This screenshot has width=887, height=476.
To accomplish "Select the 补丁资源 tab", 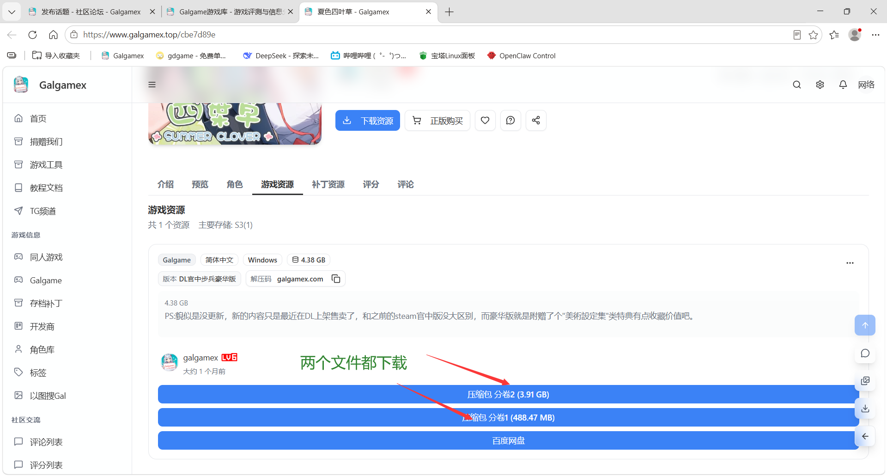I will point(328,184).
